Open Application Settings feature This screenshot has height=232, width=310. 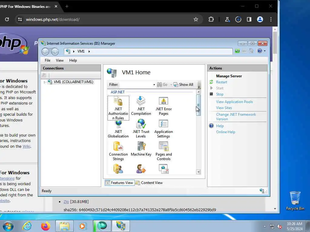coord(163,129)
